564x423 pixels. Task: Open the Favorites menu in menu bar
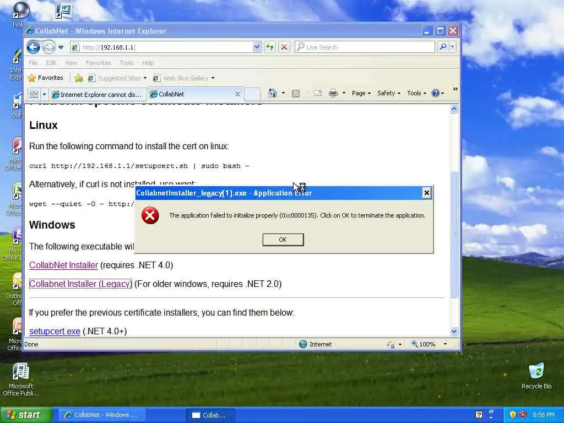click(98, 63)
